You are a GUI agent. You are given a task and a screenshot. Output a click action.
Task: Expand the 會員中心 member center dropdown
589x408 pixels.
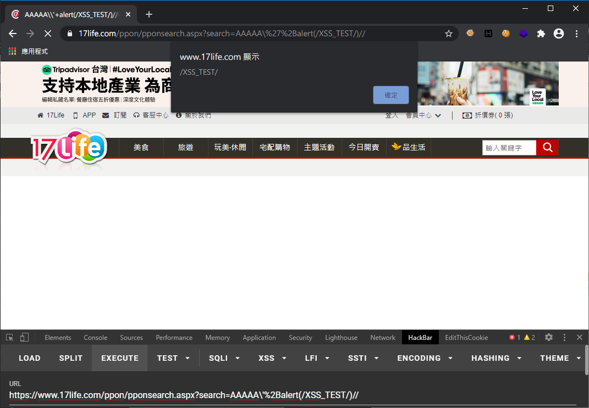tap(423, 115)
